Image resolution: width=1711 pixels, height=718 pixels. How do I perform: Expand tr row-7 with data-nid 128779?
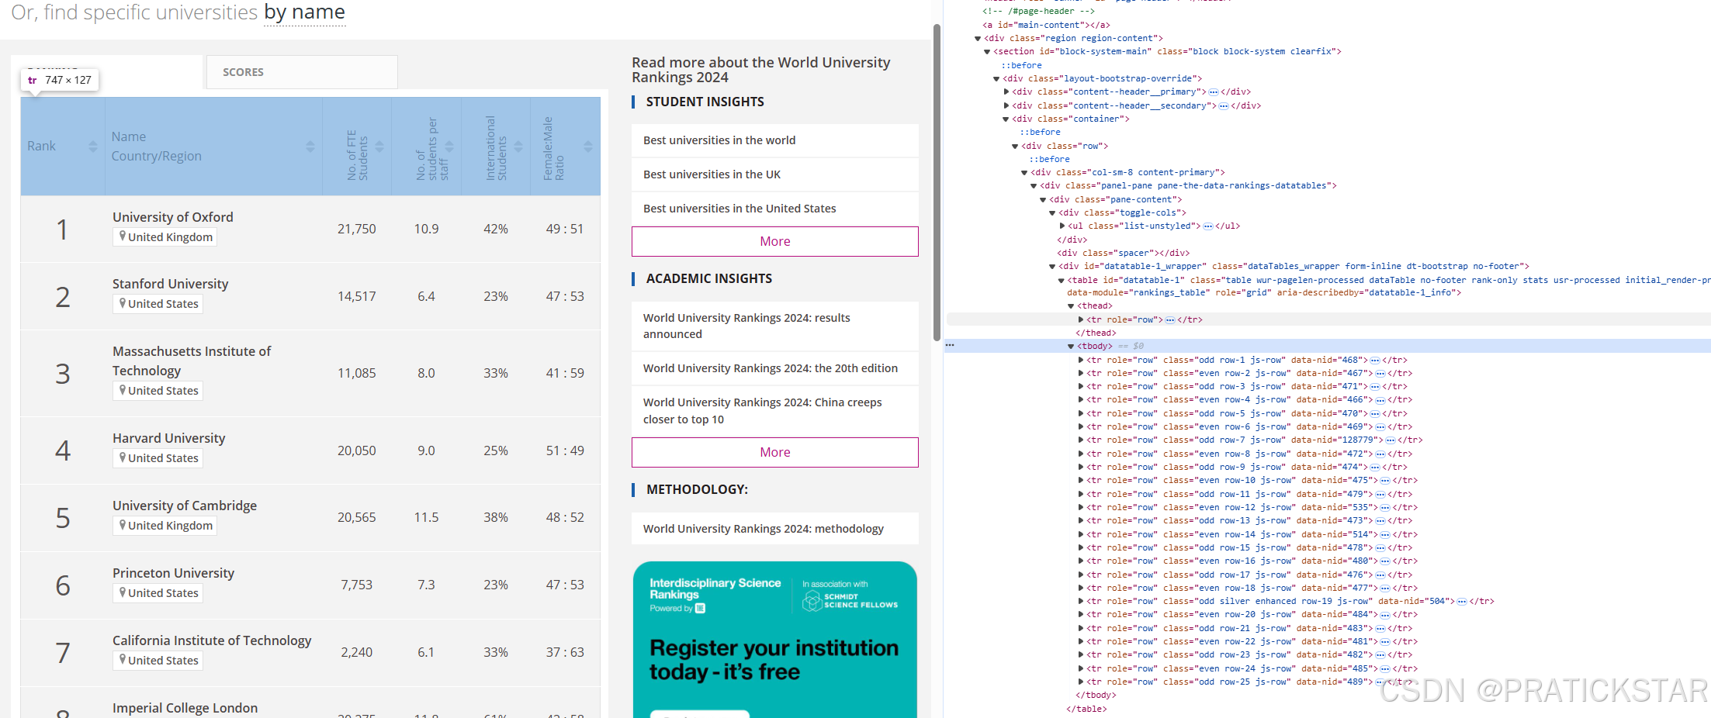click(1081, 440)
